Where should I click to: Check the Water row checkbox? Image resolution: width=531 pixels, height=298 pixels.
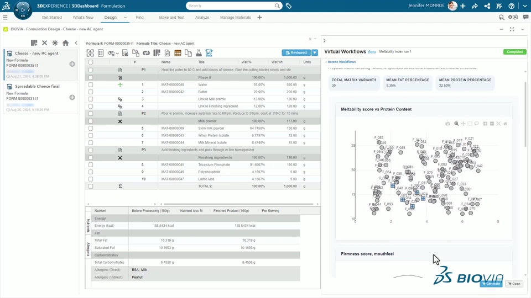90,84
